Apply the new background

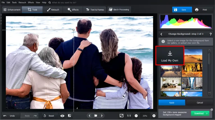[172, 103]
